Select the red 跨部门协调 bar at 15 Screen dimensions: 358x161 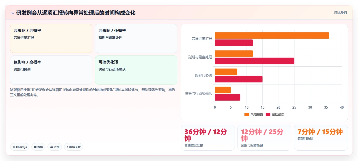tap(239, 79)
